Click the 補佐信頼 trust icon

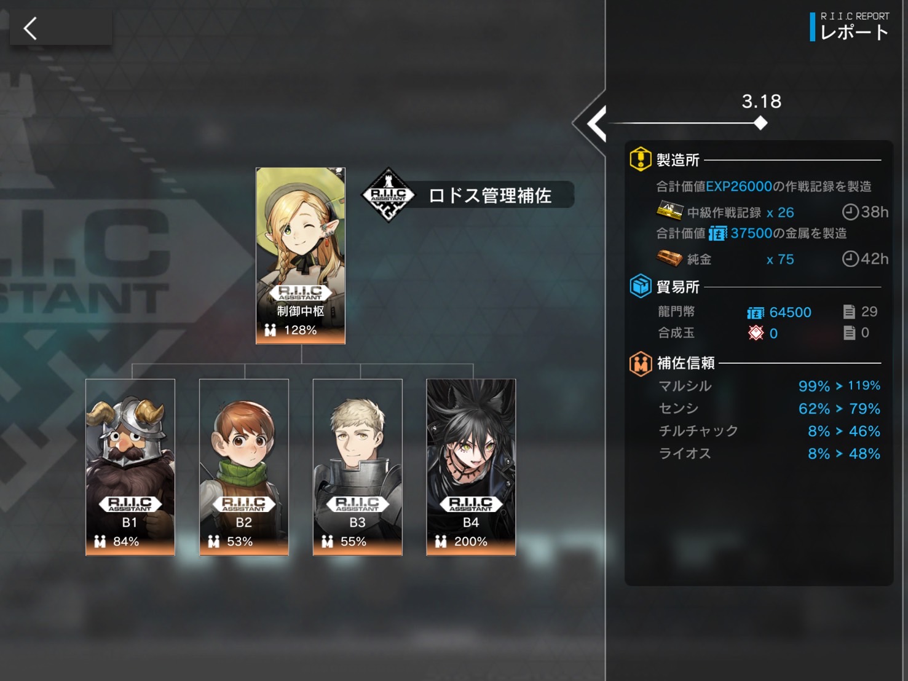[641, 363]
